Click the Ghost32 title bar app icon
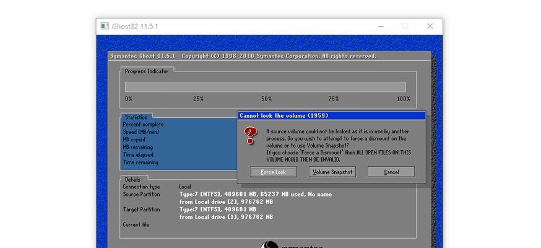Viewport: 541px width, 248px height. (105, 26)
